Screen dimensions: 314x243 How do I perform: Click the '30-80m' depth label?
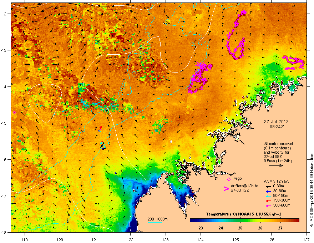279,191
